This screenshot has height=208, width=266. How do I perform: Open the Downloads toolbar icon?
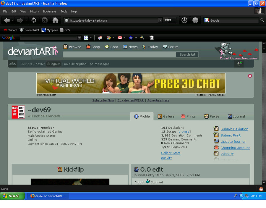[x=184, y=20]
